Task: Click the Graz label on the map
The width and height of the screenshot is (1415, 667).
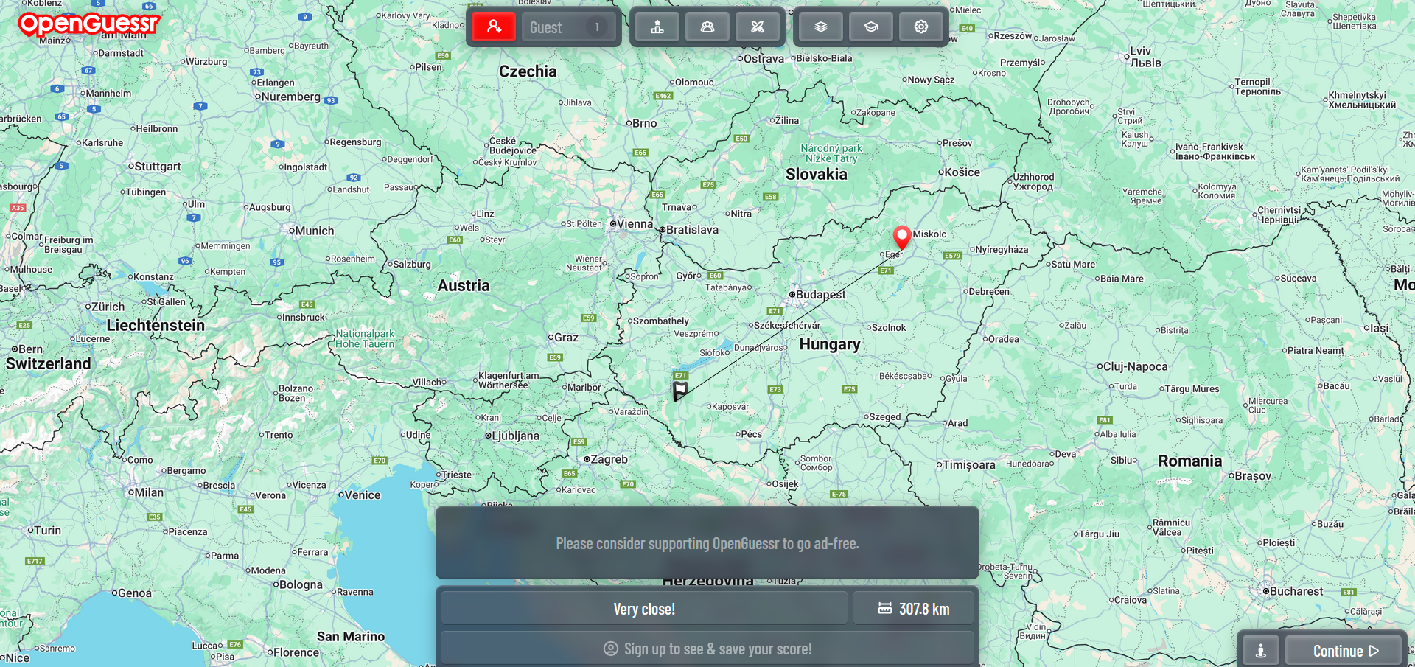Action: [566, 338]
